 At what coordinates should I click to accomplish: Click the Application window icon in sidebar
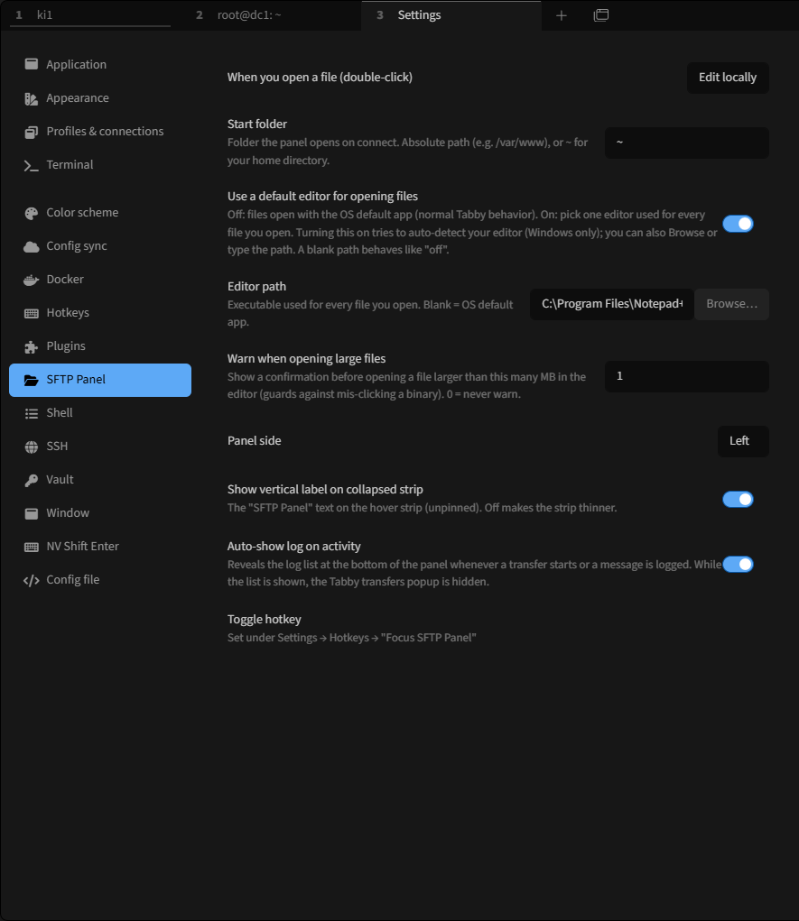pos(32,64)
